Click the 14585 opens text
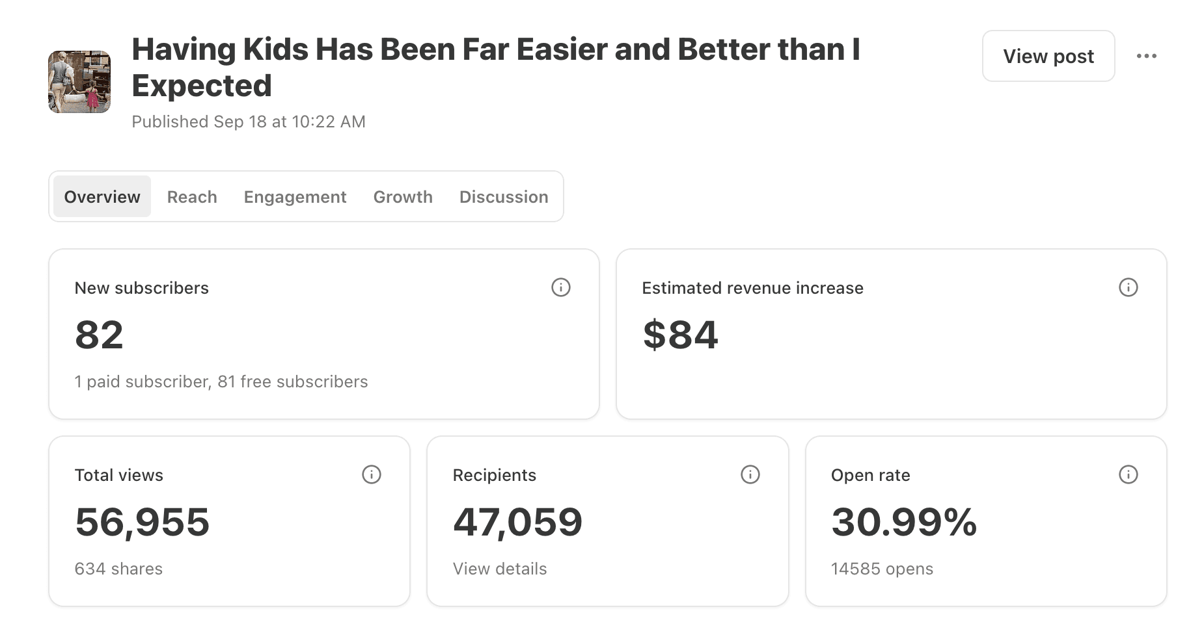Image resolution: width=1204 pixels, height=620 pixels. pyautogui.click(x=882, y=569)
